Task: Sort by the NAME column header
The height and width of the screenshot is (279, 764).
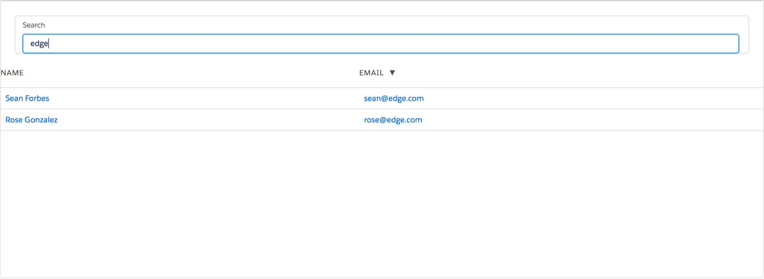Action: [12, 73]
